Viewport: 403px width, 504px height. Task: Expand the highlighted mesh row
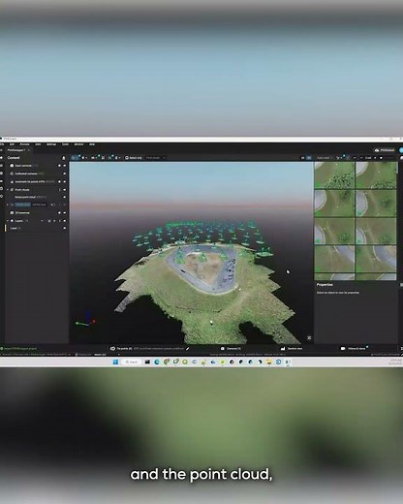coord(8,205)
